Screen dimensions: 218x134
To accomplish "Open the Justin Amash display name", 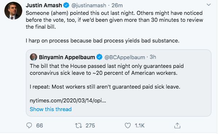I will tap(44, 5).
